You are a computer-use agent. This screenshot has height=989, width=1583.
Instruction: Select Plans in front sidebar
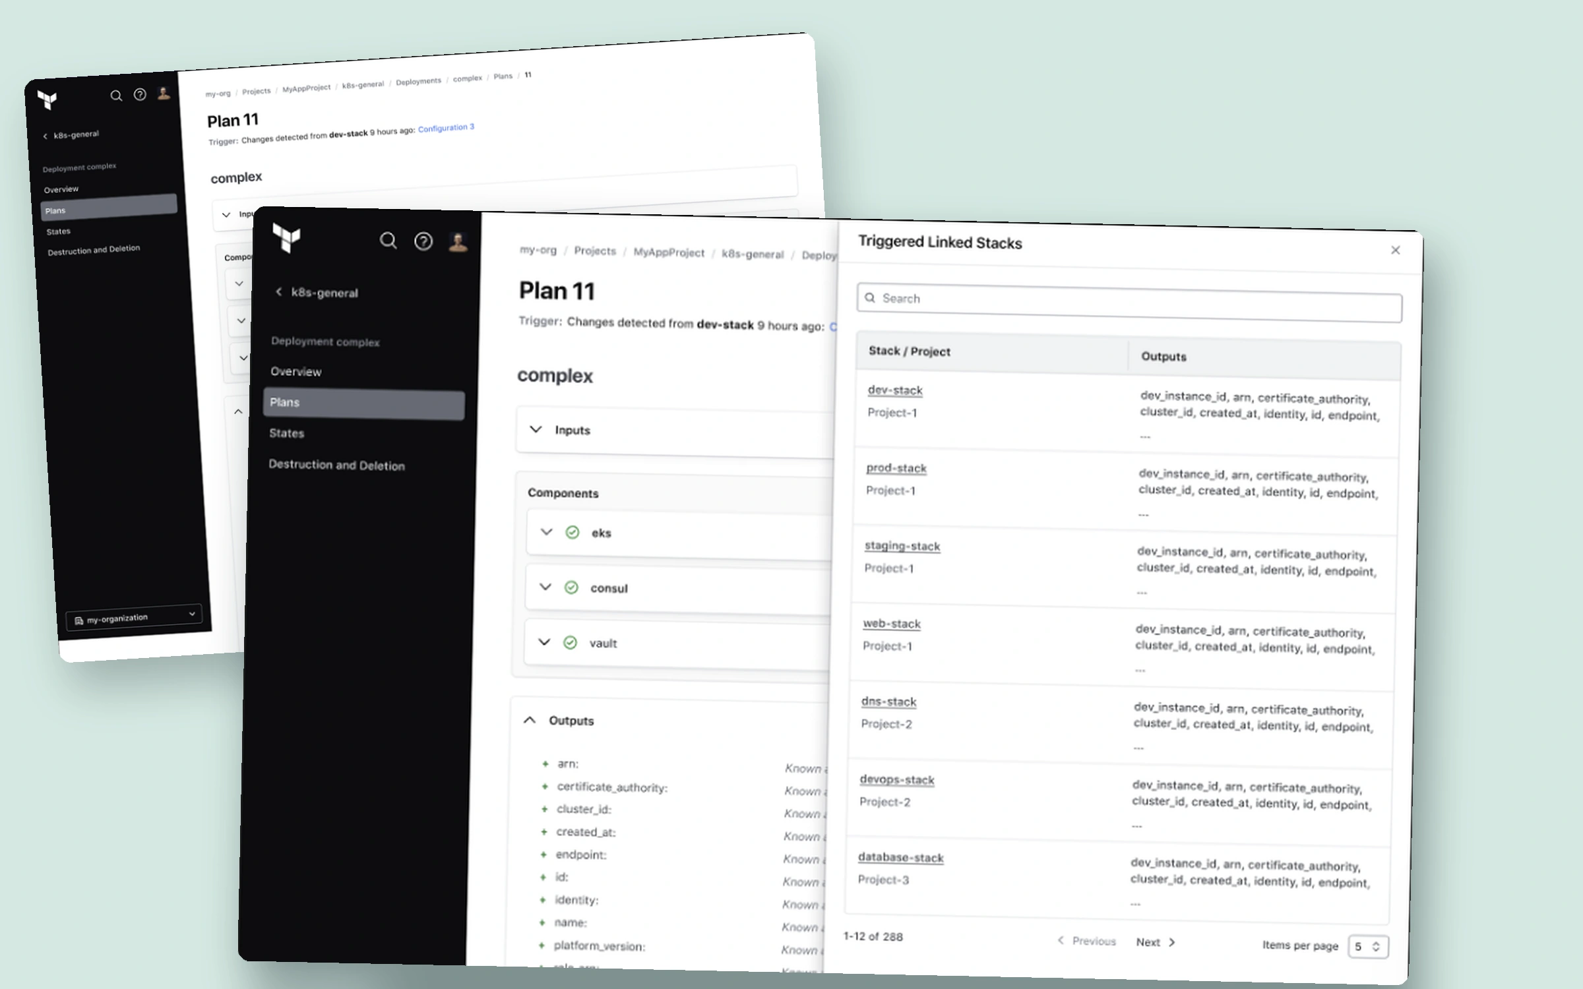click(364, 404)
